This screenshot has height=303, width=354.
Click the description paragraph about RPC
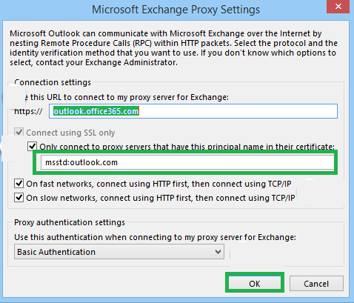click(x=173, y=48)
